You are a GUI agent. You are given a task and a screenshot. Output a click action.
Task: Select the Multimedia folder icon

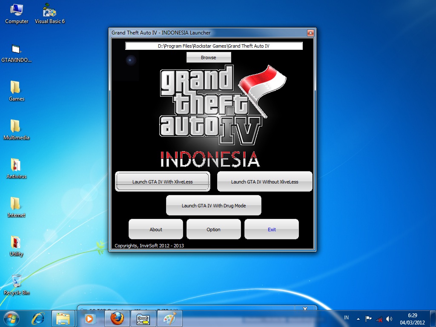click(x=17, y=130)
